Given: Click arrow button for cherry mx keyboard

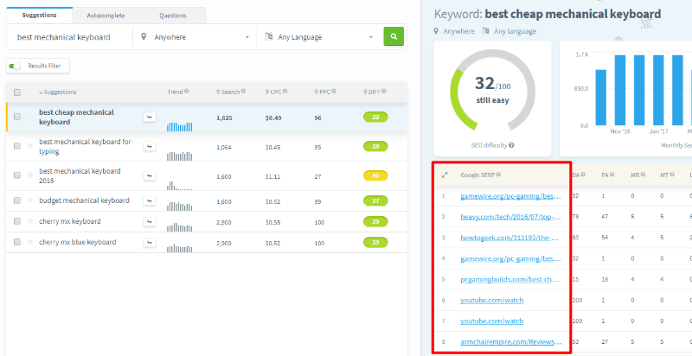Looking at the screenshot, I should pos(149,221).
